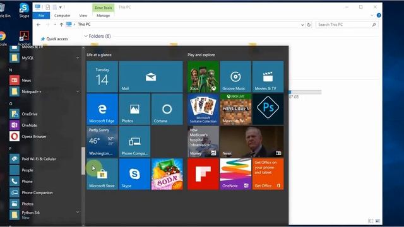The height and width of the screenshot is (227, 404).
Task: Open the calendar tile showing Tuesday 14
Action: click(102, 77)
